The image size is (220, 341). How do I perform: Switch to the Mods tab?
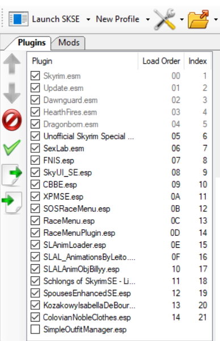tap(69, 43)
